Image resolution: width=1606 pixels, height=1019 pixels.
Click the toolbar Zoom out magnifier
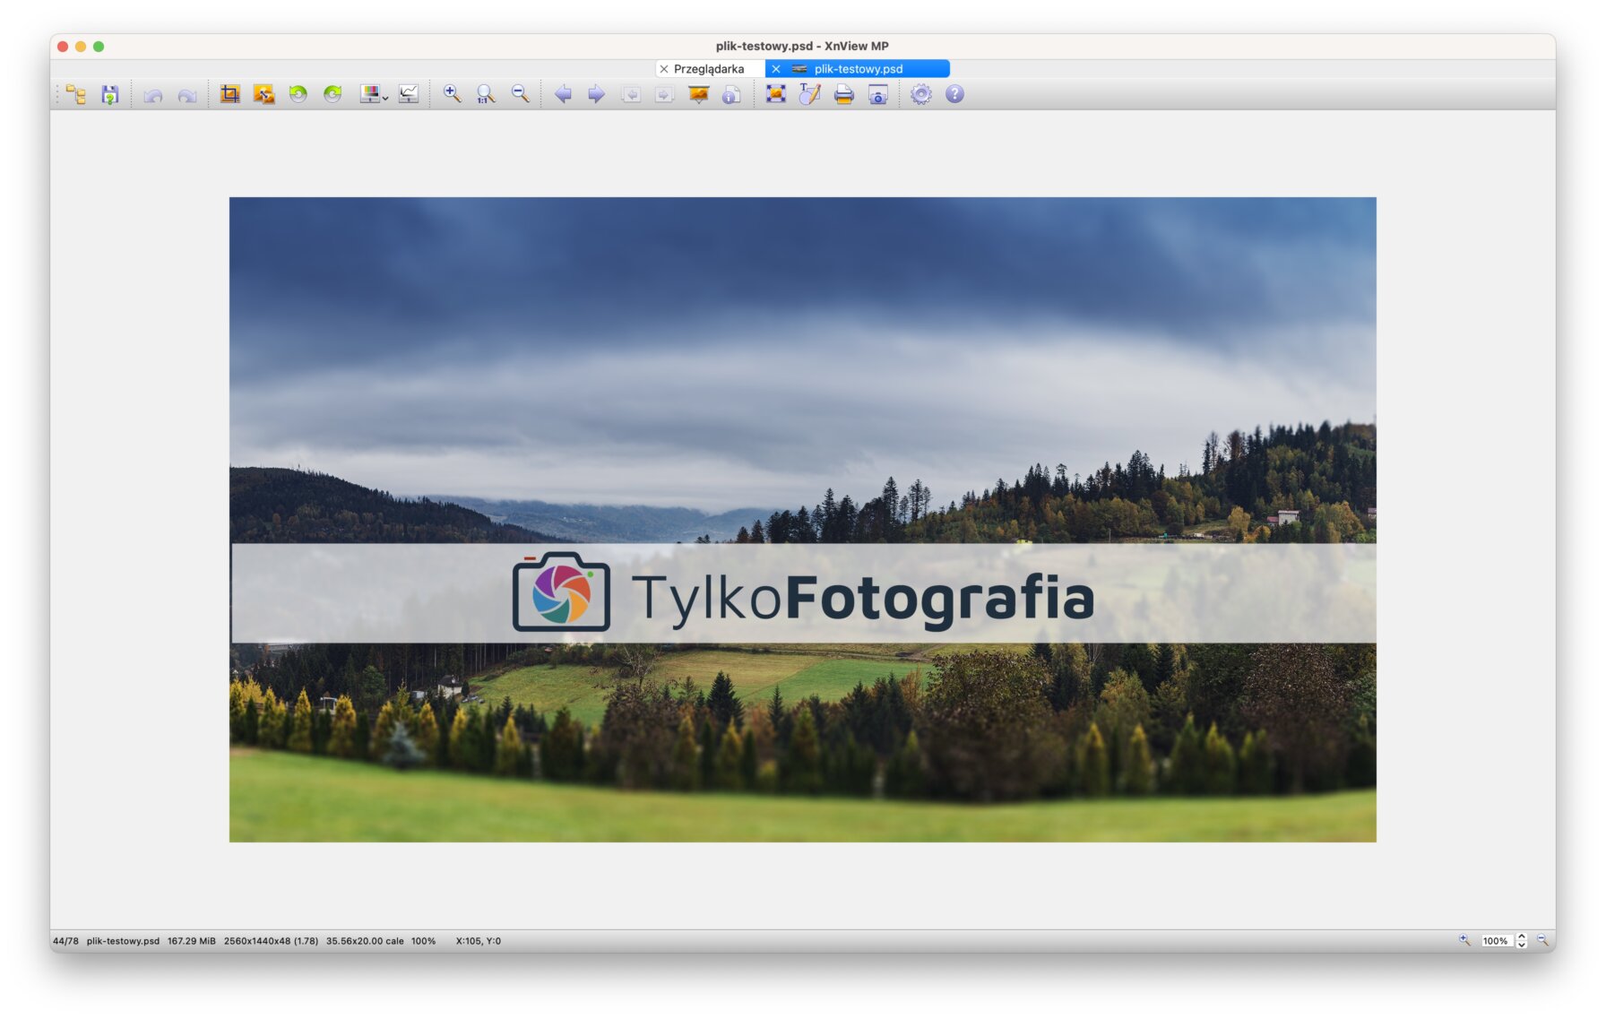[520, 94]
